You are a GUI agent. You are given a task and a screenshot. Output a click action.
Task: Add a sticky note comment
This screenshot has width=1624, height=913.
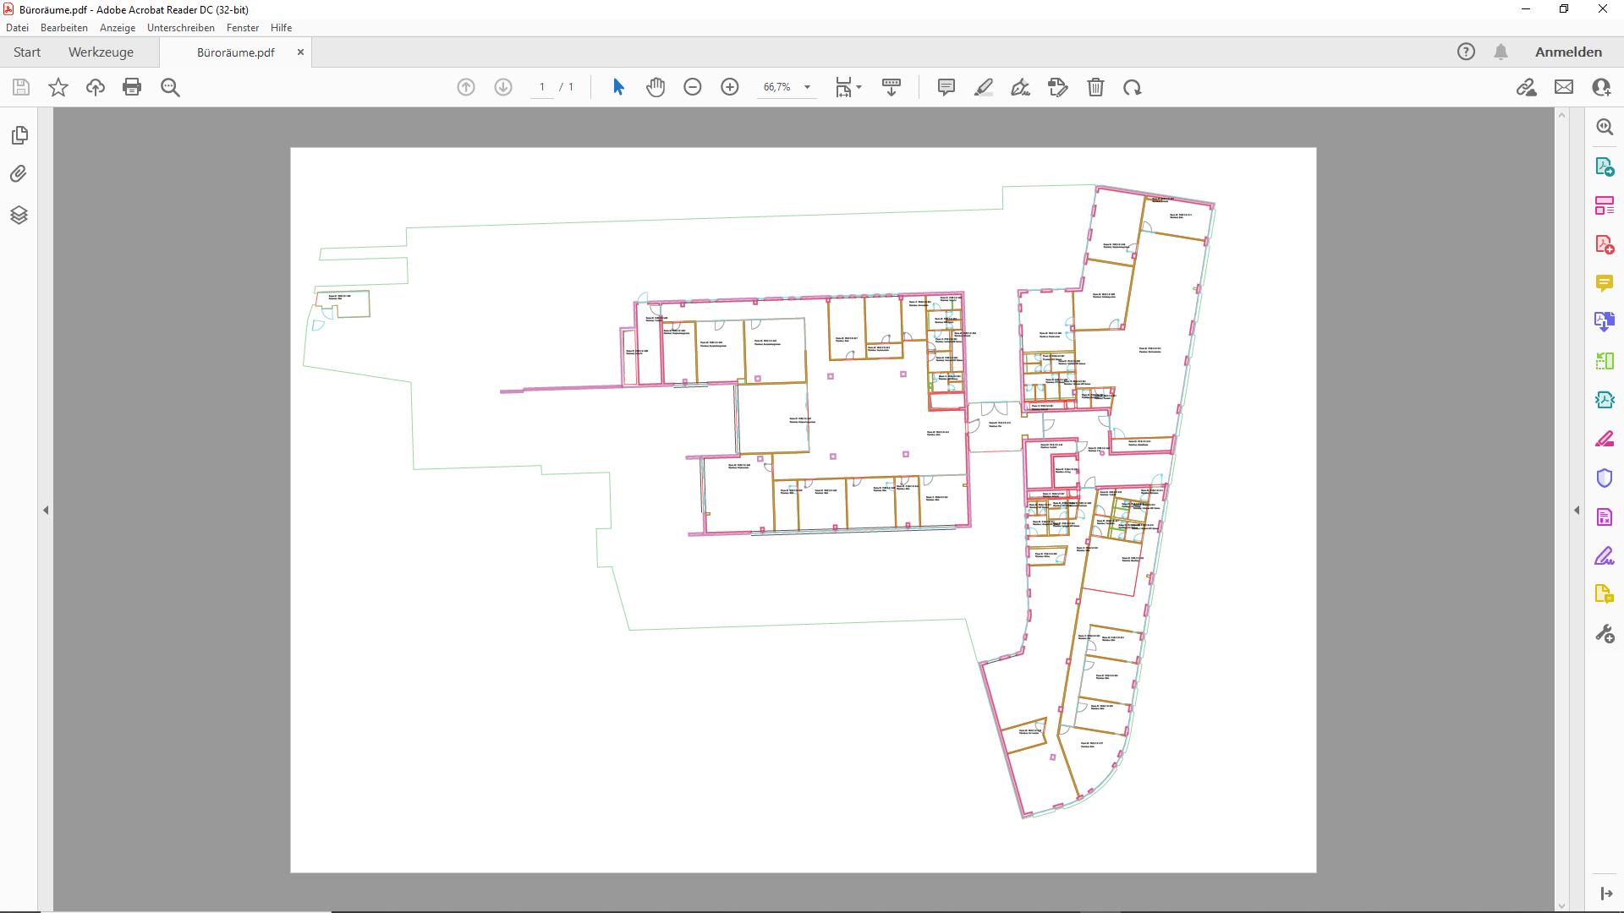[x=946, y=87]
